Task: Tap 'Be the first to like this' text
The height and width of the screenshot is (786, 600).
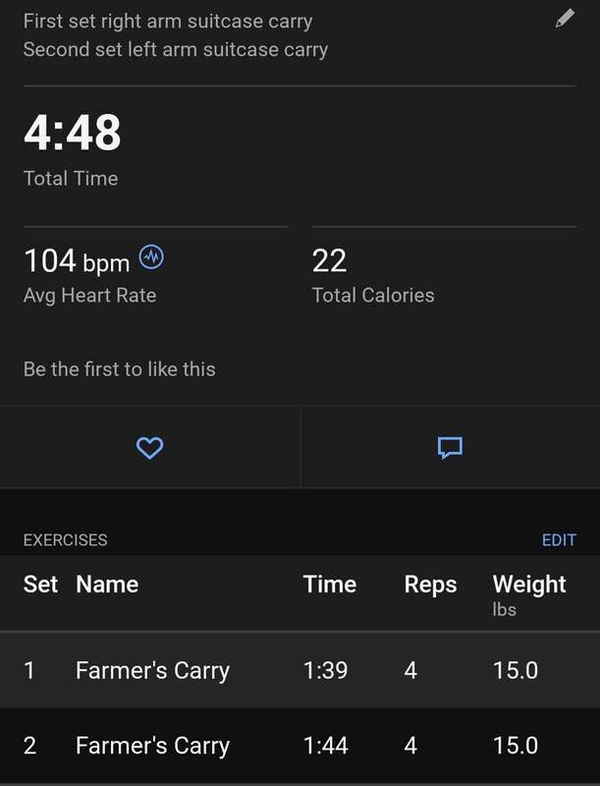Action: (119, 369)
